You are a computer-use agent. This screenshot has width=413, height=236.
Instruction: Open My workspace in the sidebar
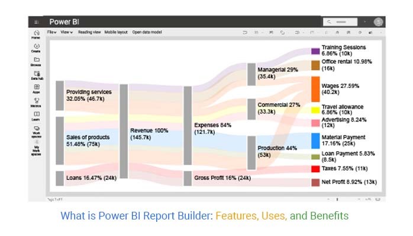point(36,149)
